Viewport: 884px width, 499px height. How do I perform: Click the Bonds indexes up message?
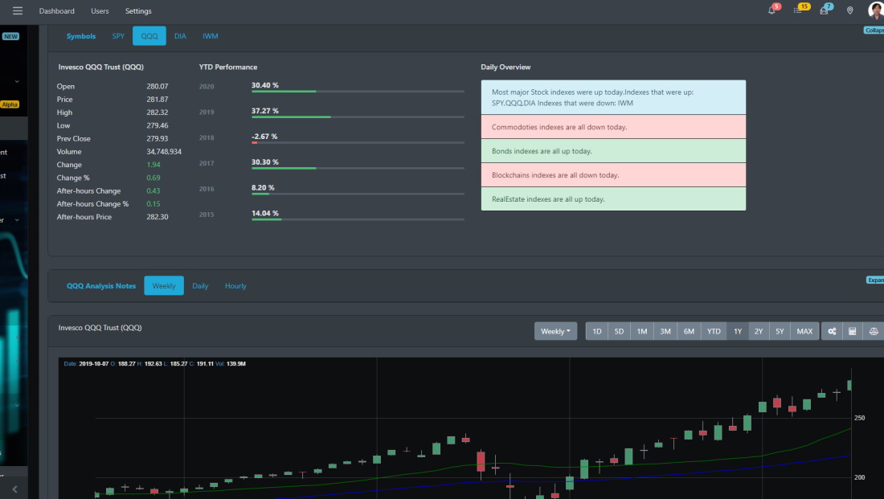coord(613,151)
